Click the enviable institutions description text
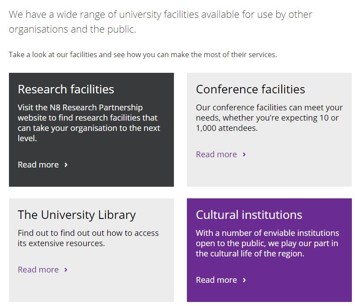 click(x=267, y=243)
